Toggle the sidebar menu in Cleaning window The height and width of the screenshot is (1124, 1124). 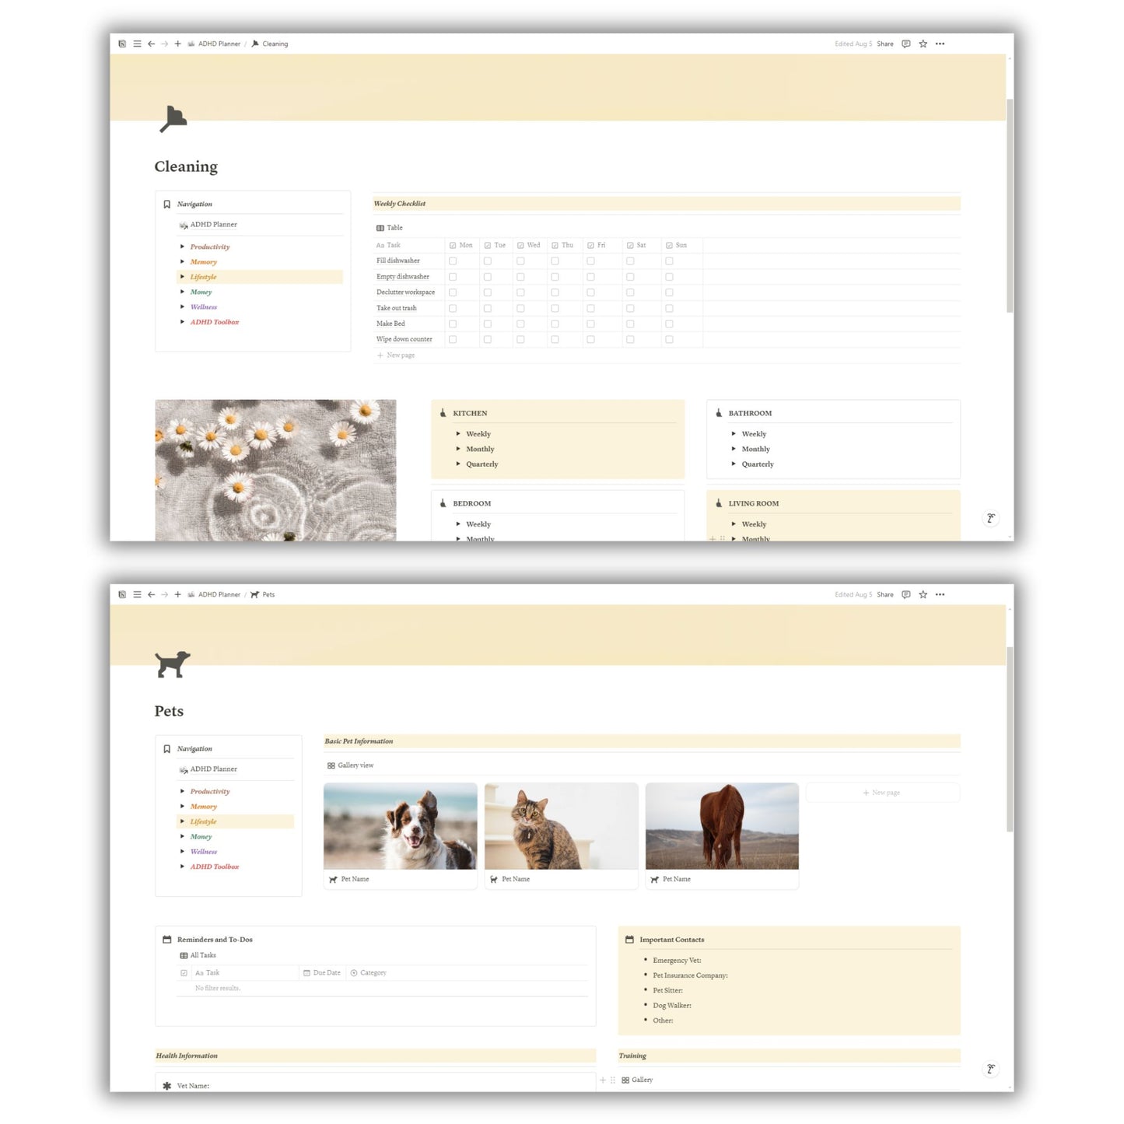137,44
